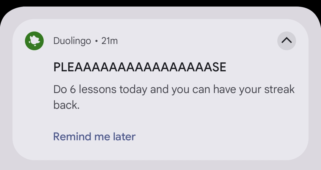Viewport: 321px width, 170px height.
Task: Click the 21m notification timestamp
Action: pyautogui.click(x=109, y=41)
